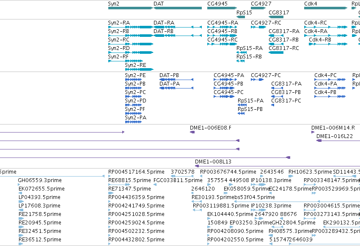Click EST RP003676744.5prime

click(201, 176)
